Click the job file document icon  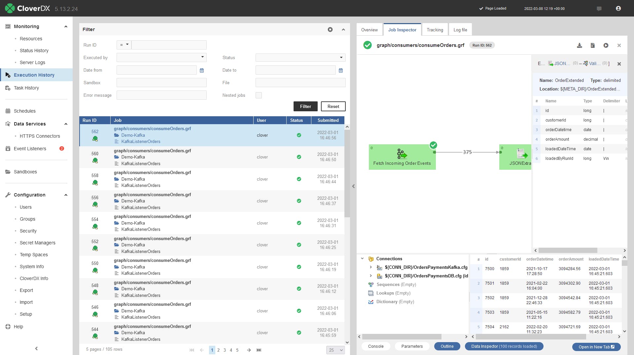pyautogui.click(x=593, y=45)
